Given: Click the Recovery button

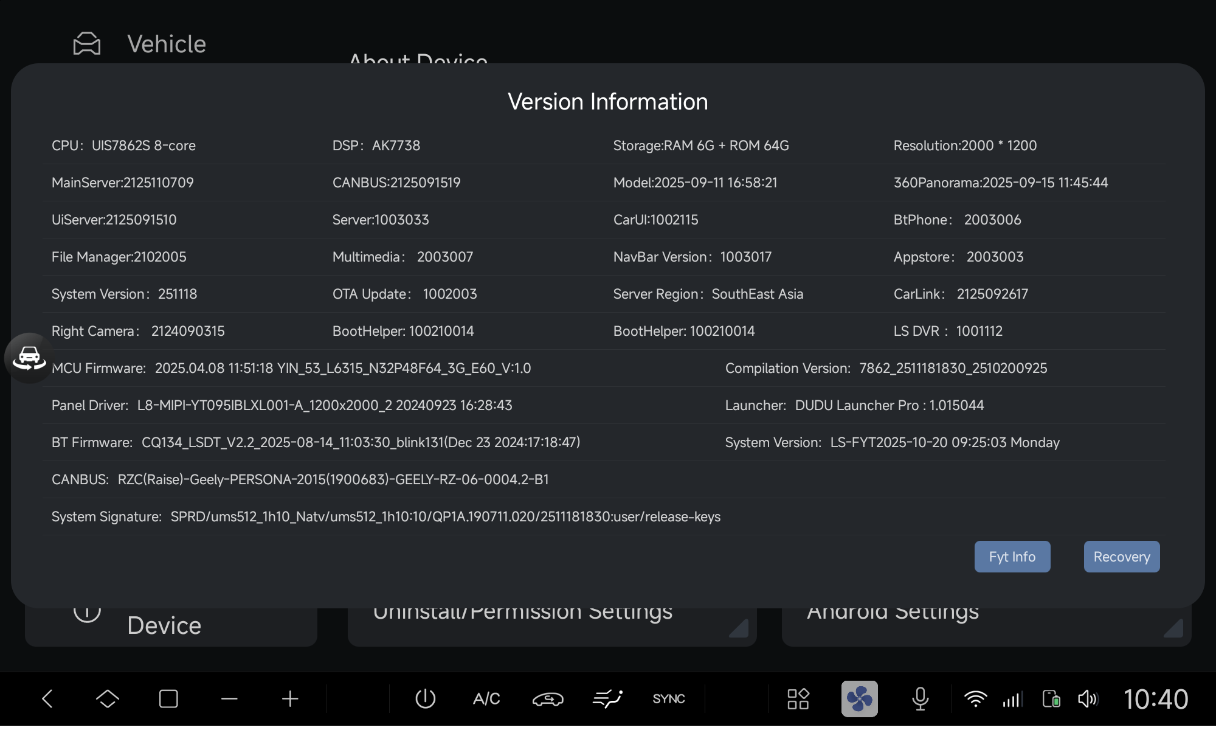Looking at the screenshot, I should click(x=1121, y=557).
